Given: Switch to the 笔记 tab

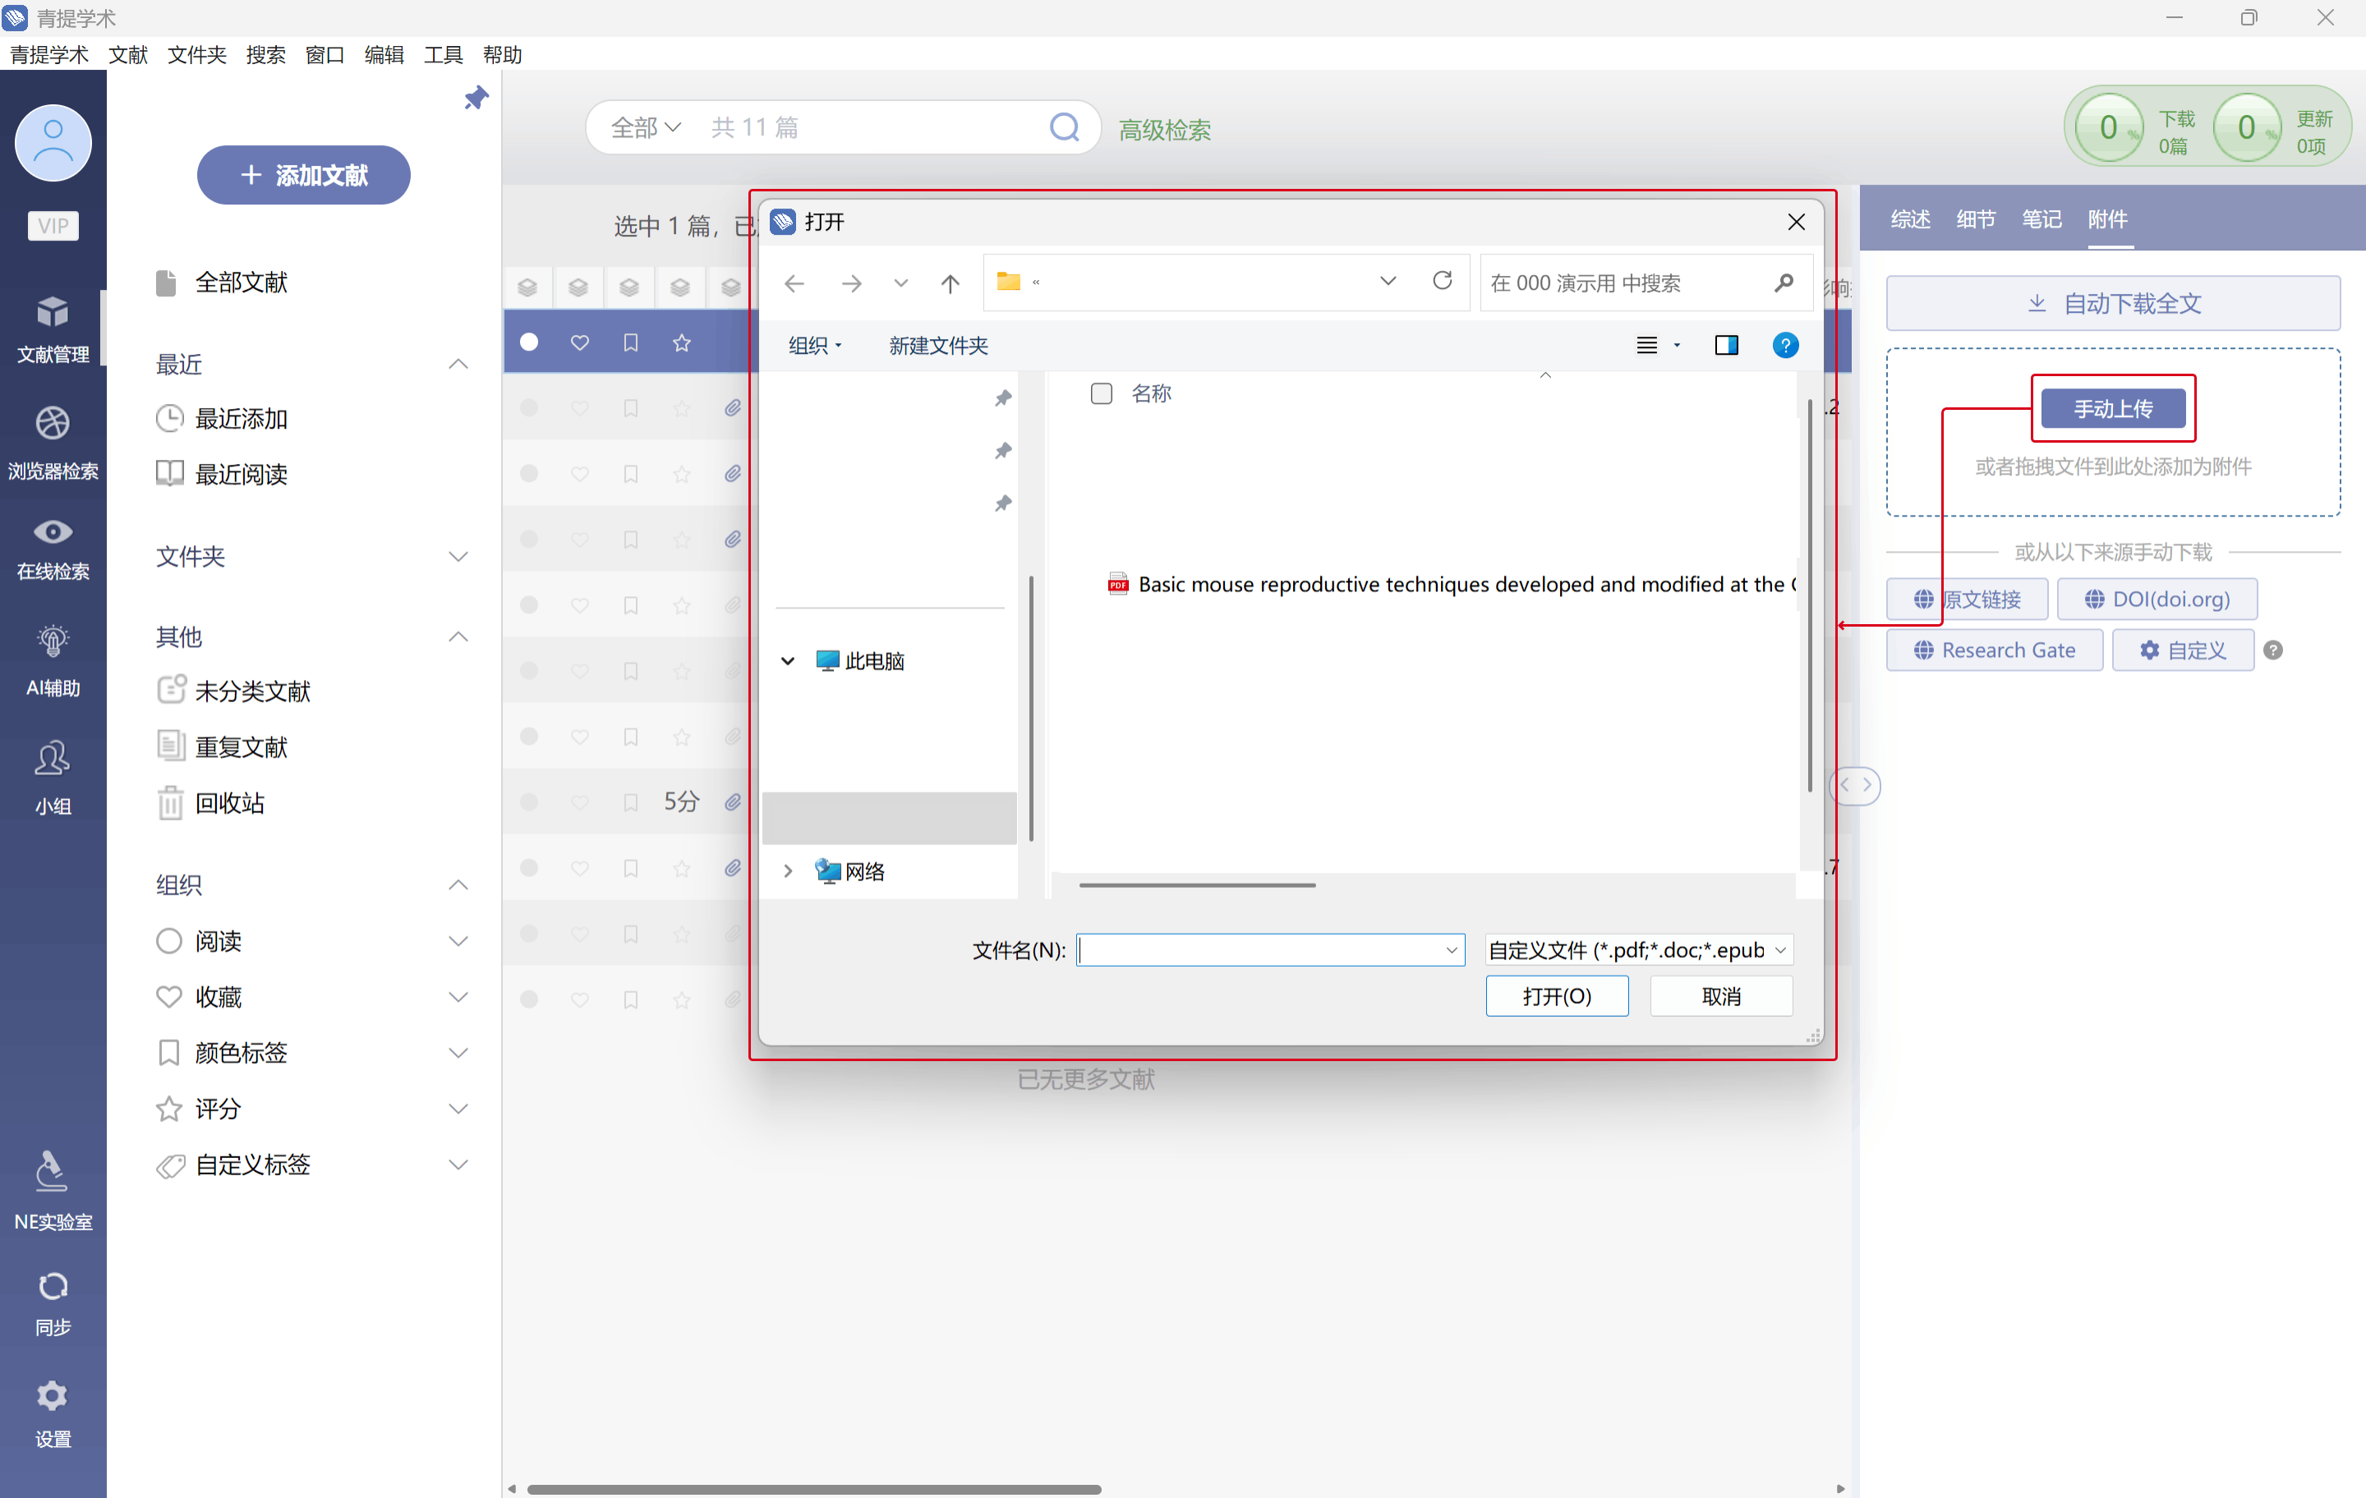Looking at the screenshot, I should click(x=2041, y=219).
